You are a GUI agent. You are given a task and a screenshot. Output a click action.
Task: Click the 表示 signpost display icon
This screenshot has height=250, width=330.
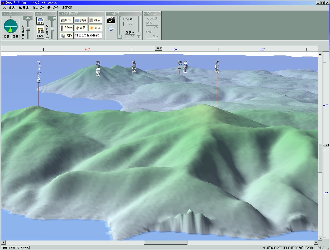(81, 28)
